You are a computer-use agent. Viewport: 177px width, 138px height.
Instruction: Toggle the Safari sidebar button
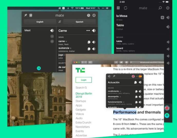[x=90, y=62]
